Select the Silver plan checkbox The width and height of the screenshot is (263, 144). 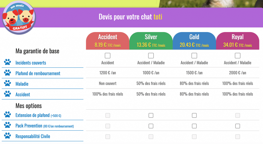151,56
